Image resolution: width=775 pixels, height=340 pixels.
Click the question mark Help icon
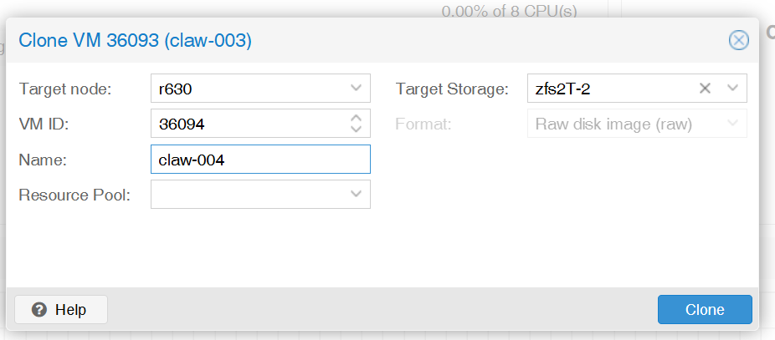[x=38, y=310]
